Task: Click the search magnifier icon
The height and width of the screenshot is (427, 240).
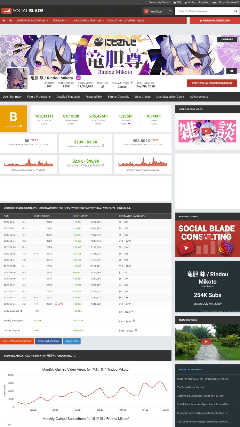Action: tap(236, 11)
